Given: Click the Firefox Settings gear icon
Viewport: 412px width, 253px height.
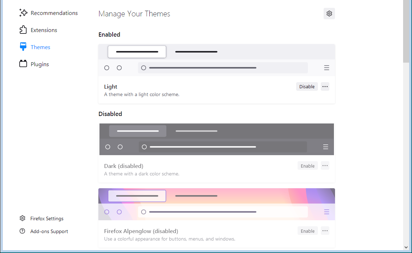Looking at the screenshot, I should click(22, 218).
